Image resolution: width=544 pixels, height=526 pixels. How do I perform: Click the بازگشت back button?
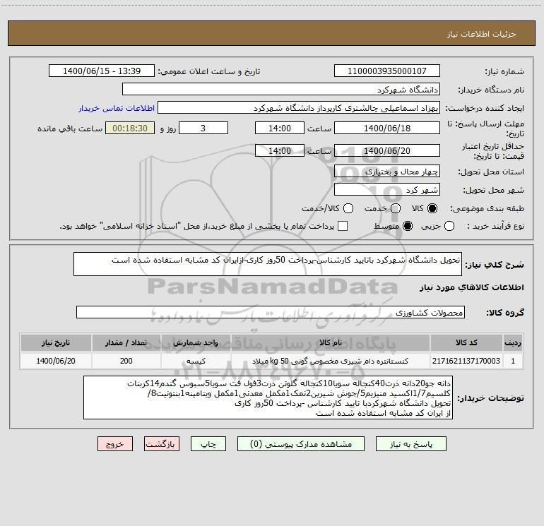(162, 444)
